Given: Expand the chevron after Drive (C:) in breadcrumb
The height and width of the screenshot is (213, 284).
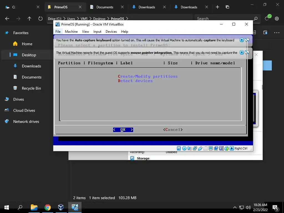Looking at the screenshot, I should 64,19.
